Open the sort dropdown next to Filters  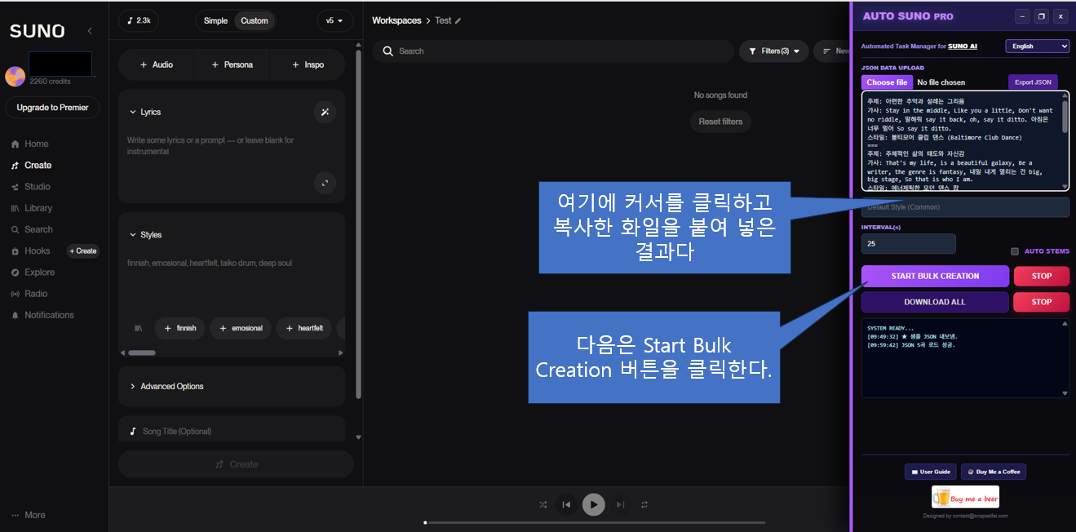[832, 51]
